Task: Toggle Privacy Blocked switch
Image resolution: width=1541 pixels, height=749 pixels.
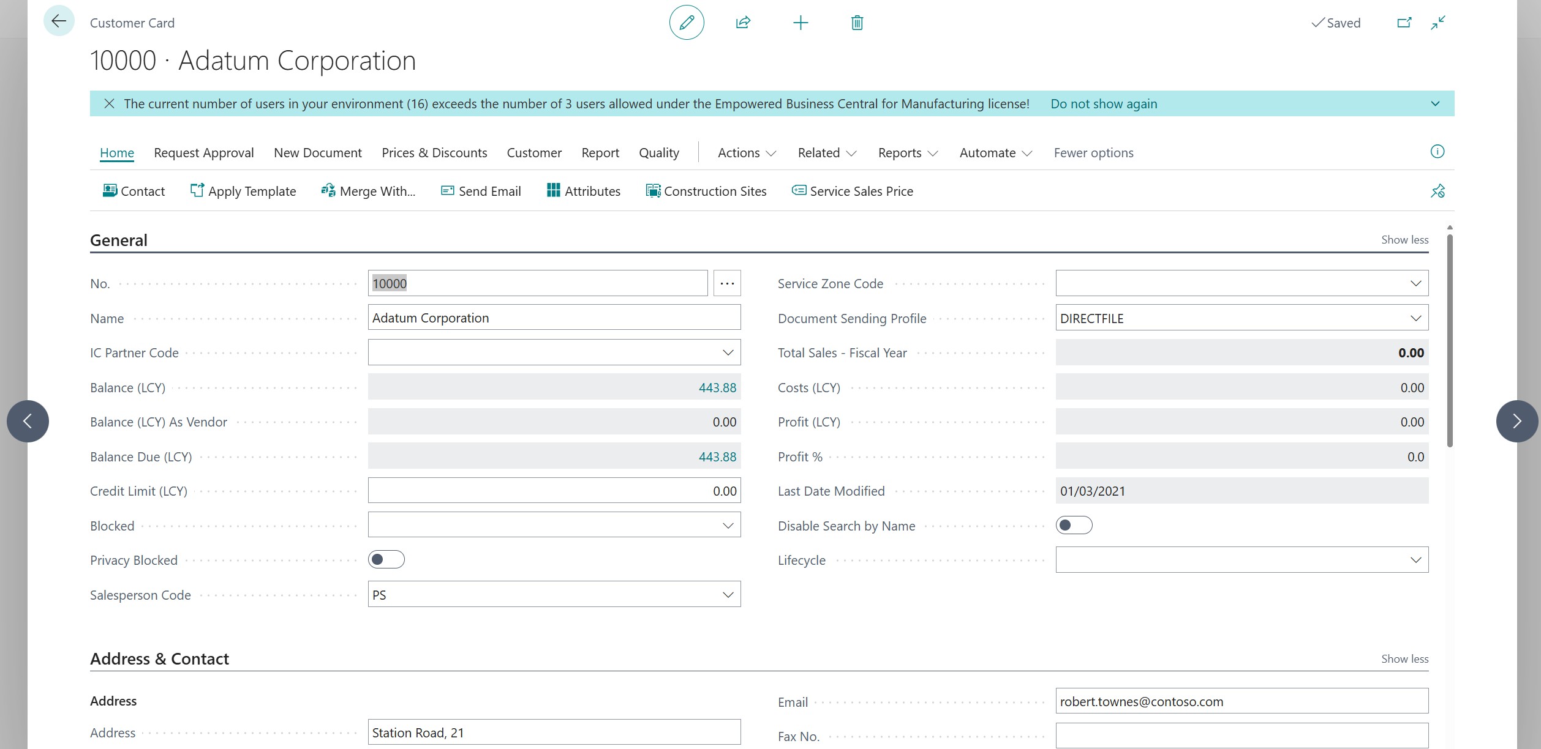Action: (386, 559)
